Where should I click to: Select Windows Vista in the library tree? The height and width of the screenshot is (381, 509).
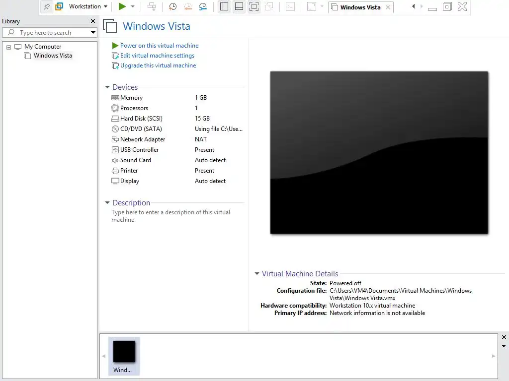point(53,56)
